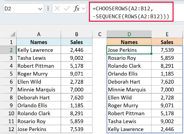This screenshot has height=134, width=184.
Task: Click the Names header cell in column D
Action: pos(129,42)
